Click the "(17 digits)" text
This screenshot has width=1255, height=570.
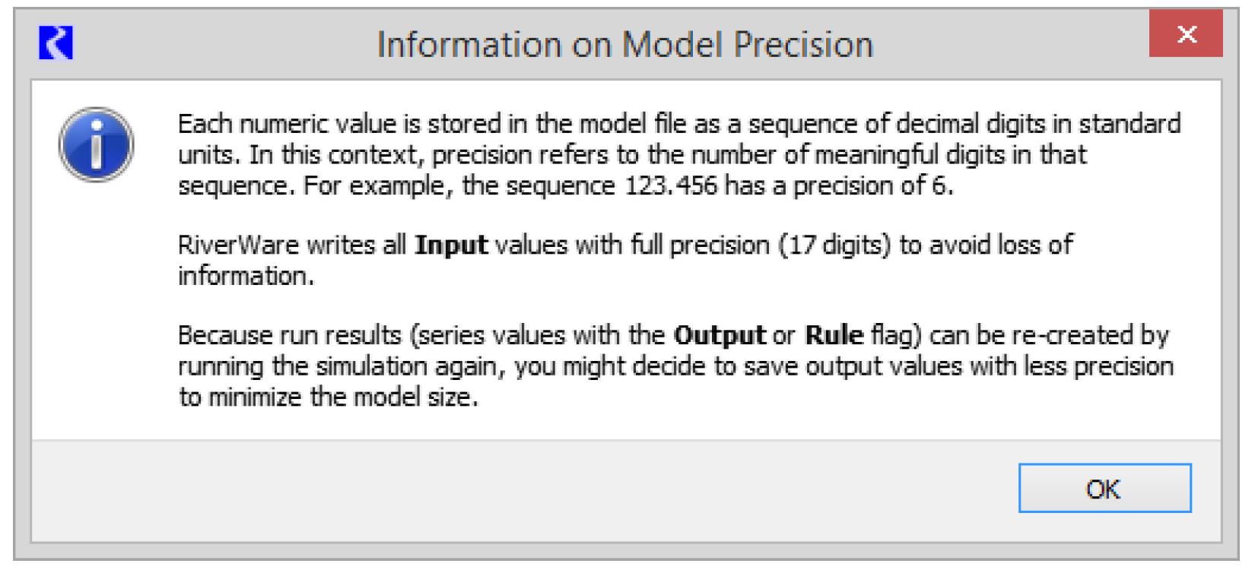point(834,245)
